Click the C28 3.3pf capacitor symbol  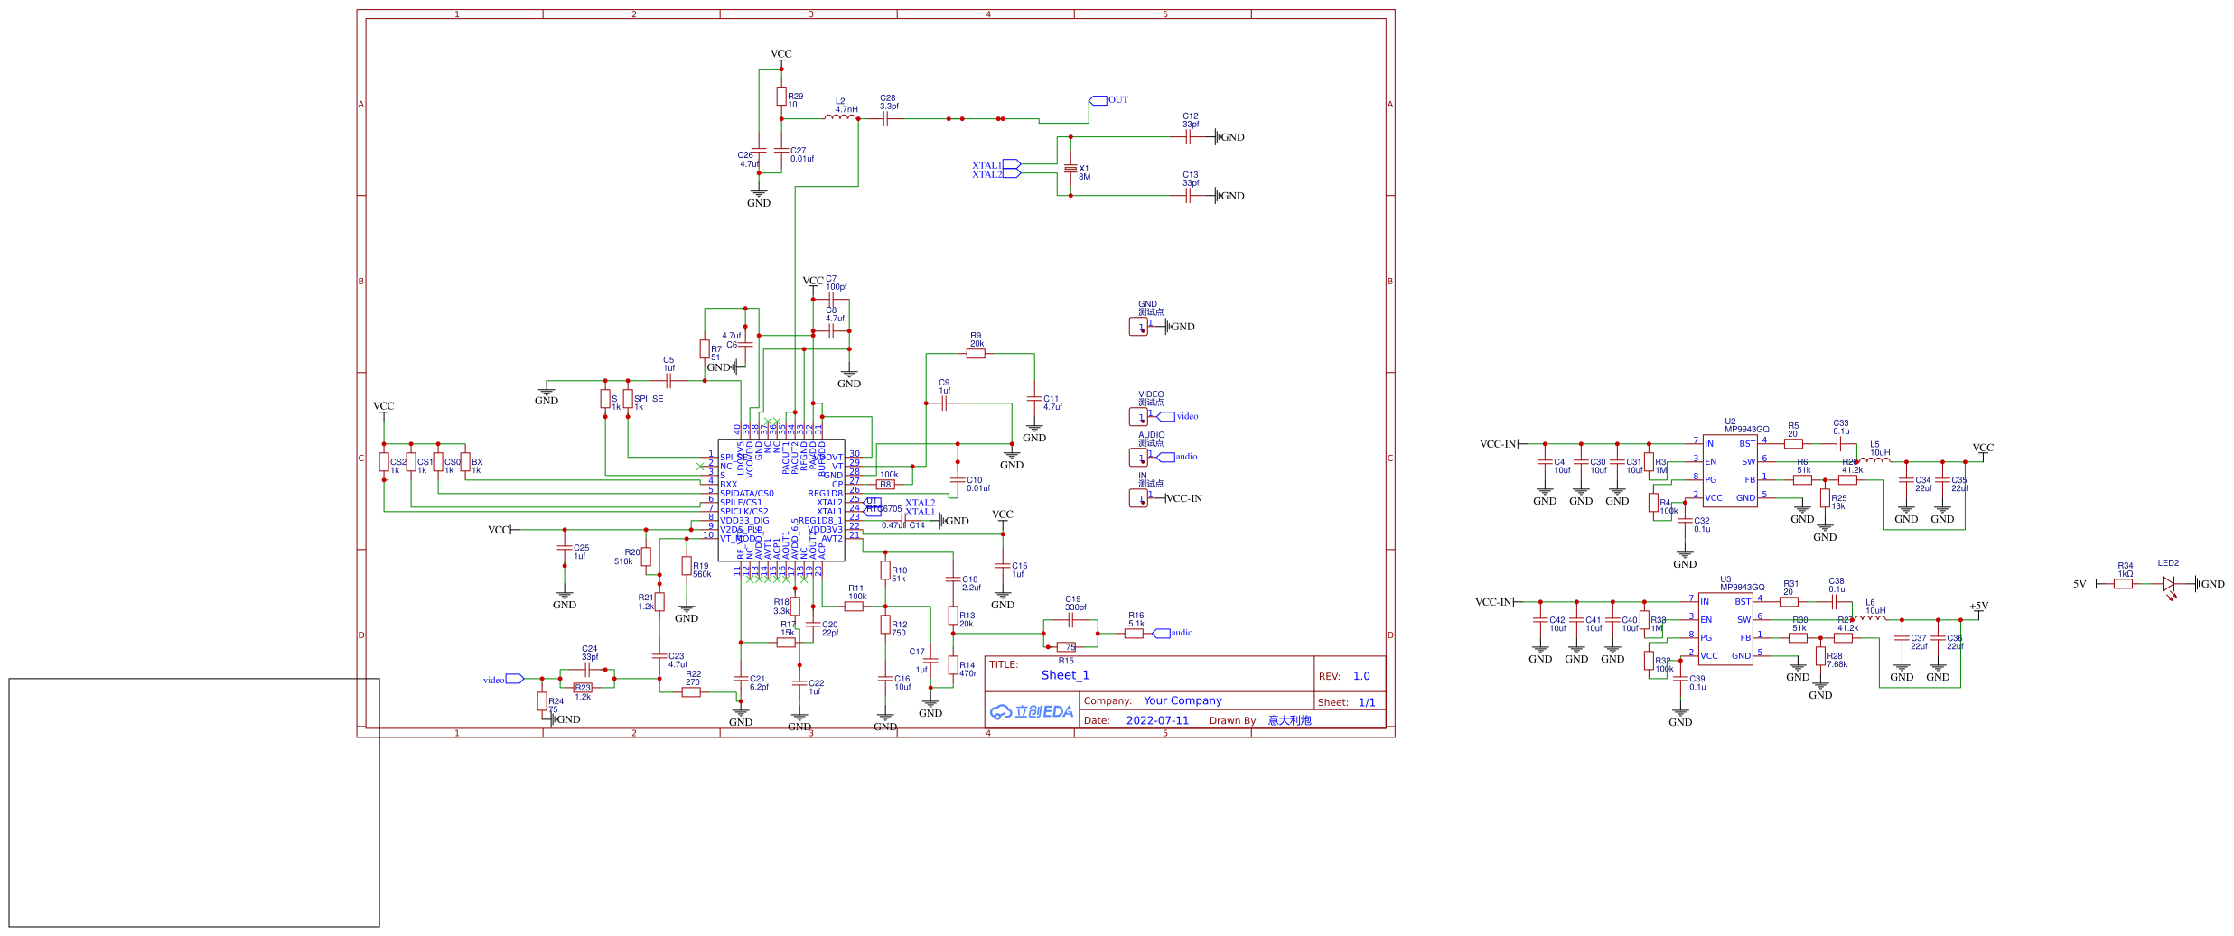[x=886, y=118]
